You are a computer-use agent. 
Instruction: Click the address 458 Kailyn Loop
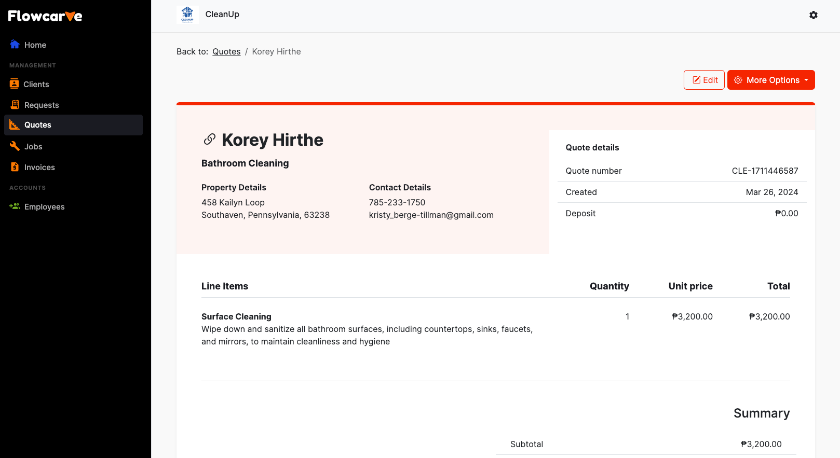point(233,202)
